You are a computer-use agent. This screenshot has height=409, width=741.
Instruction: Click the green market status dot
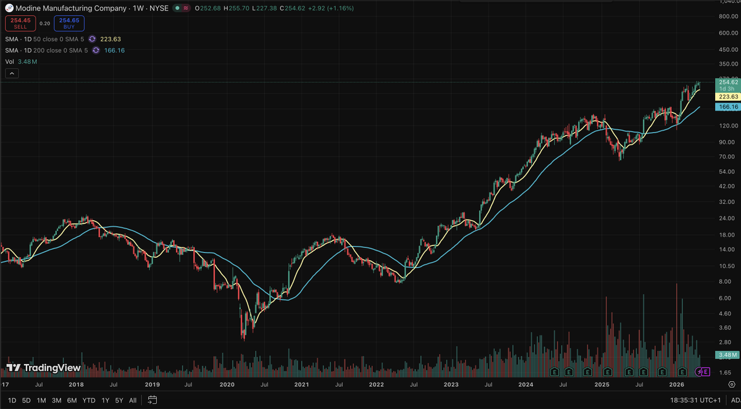tap(177, 8)
